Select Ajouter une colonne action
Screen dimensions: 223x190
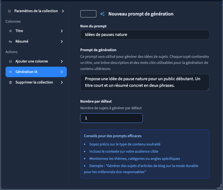36,61
